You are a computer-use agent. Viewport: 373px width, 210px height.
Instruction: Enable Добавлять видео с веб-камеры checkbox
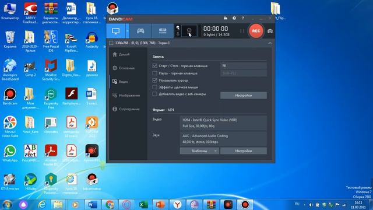pos(154,94)
